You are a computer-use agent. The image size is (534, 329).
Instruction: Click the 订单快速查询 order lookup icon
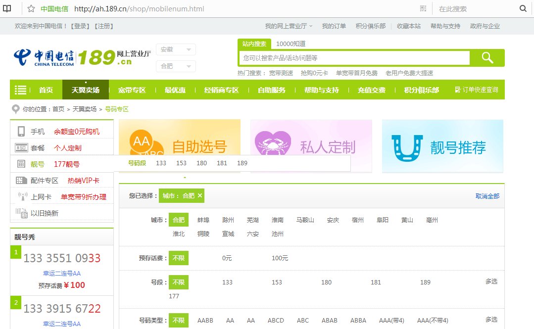point(457,90)
